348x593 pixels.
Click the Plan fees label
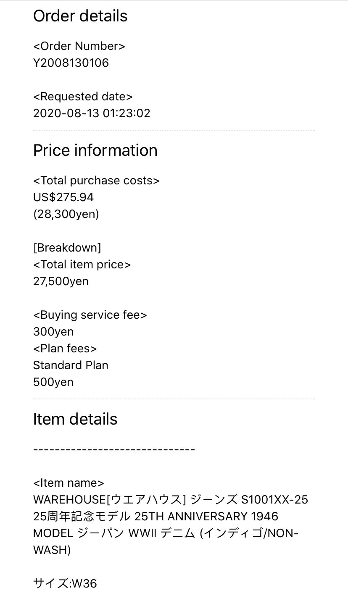click(x=65, y=349)
